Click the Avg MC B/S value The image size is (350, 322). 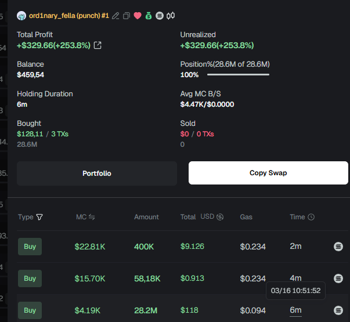click(x=207, y=104)
